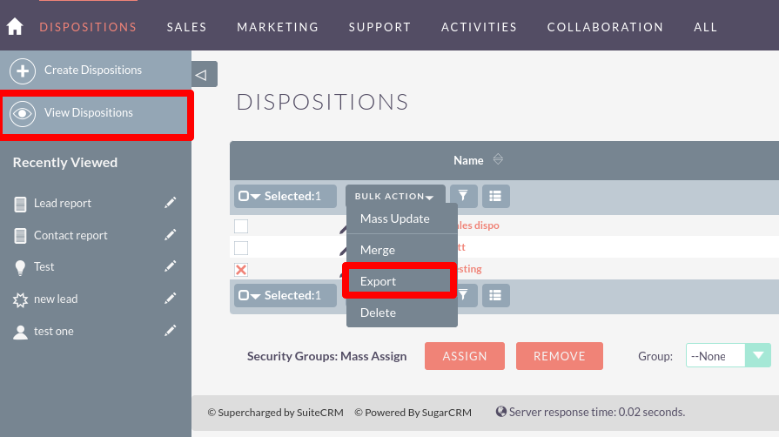Open the column chooser in the bottom toolbar

[495, 295]
